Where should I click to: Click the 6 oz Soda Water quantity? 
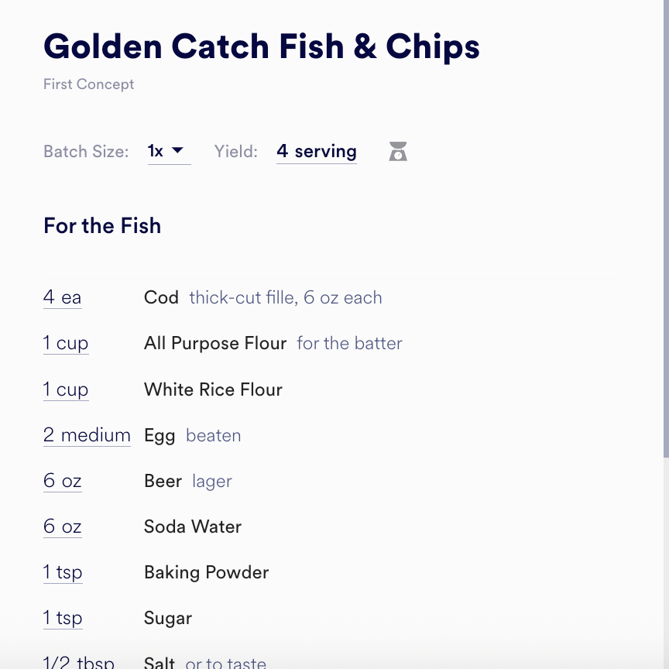coord(62,527)
